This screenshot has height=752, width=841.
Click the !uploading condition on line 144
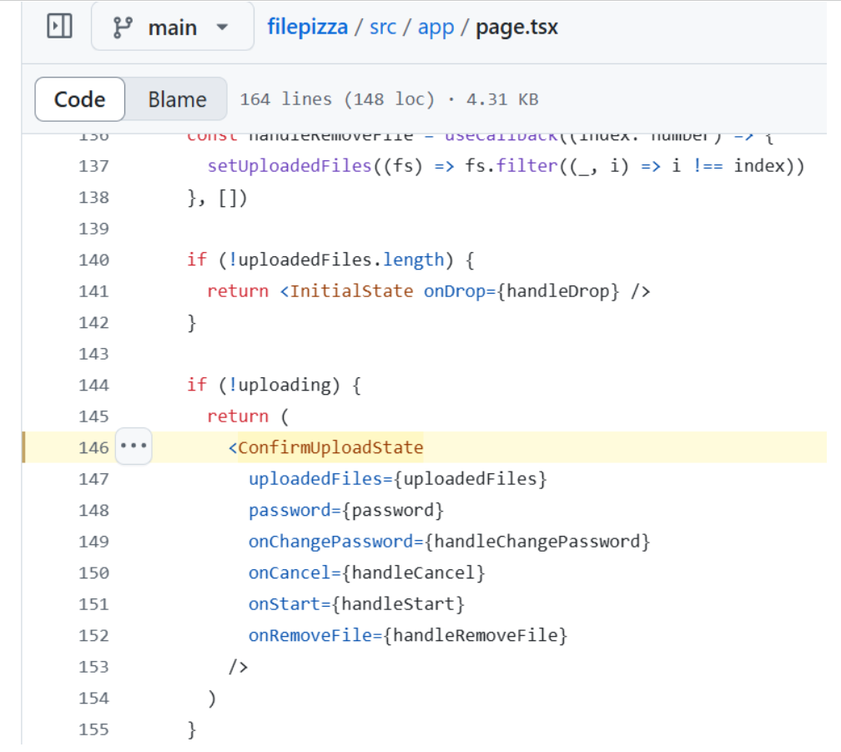279,385
